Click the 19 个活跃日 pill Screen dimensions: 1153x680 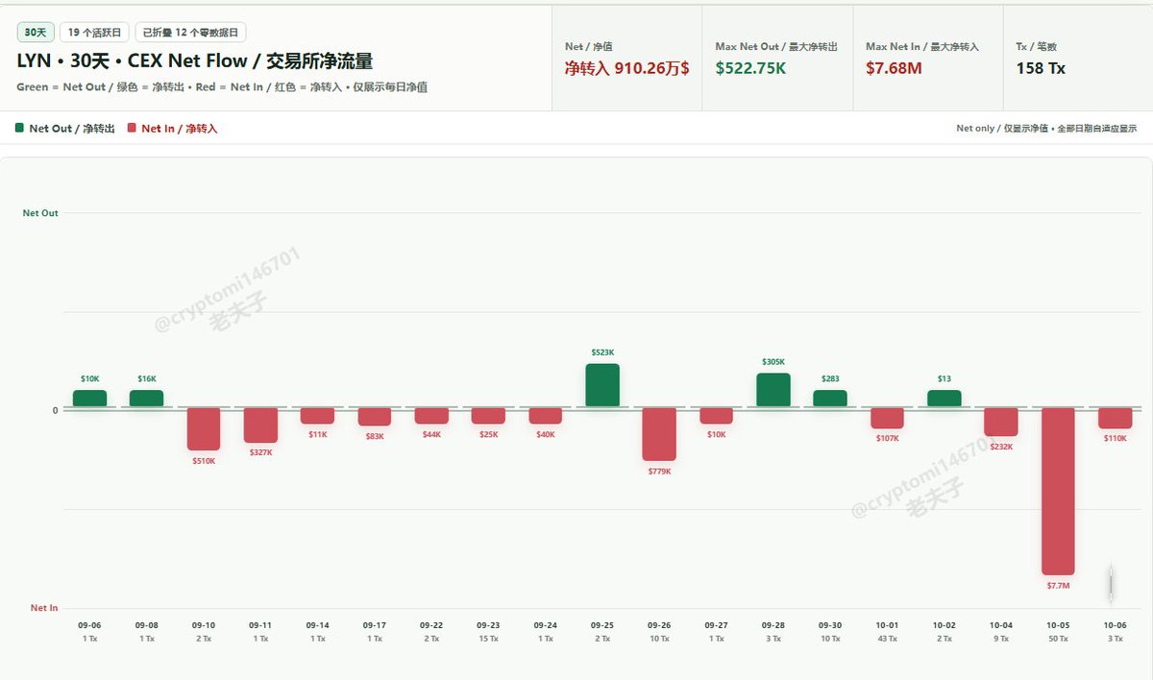[x=94, y=33]
